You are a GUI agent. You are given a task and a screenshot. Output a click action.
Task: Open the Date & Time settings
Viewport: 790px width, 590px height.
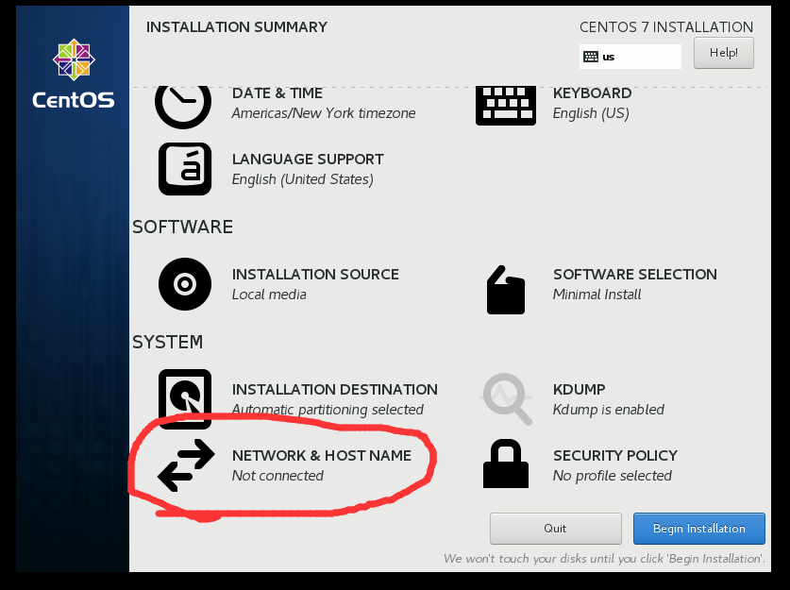[277, 93]
